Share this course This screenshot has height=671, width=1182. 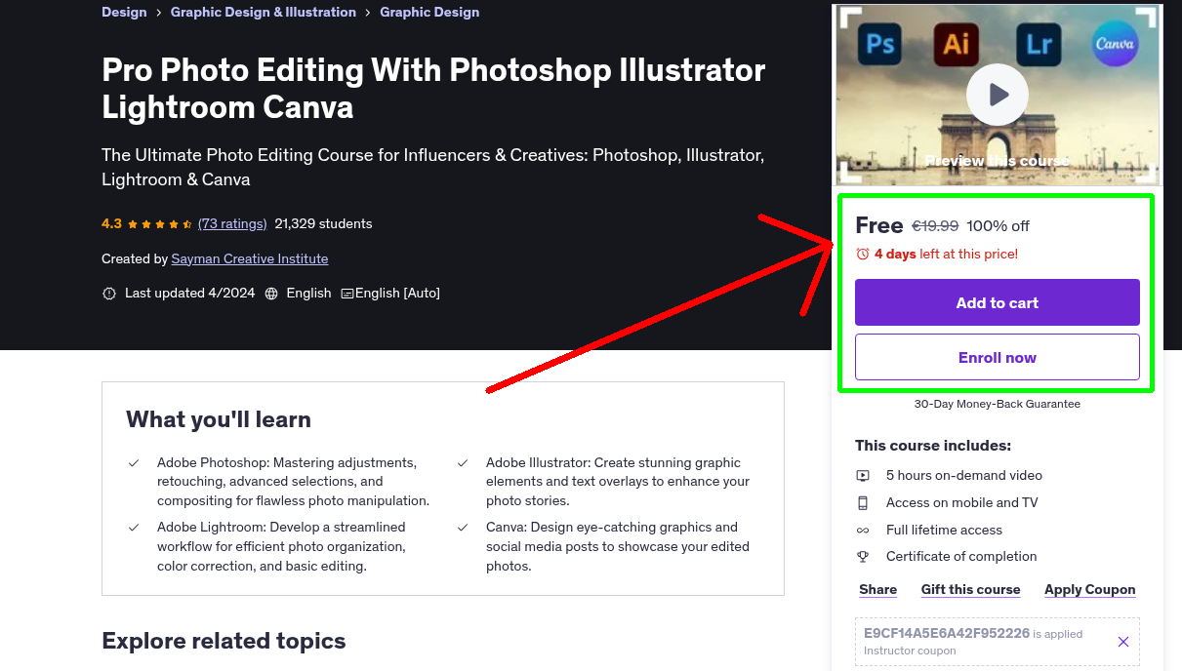coord(878,590)
